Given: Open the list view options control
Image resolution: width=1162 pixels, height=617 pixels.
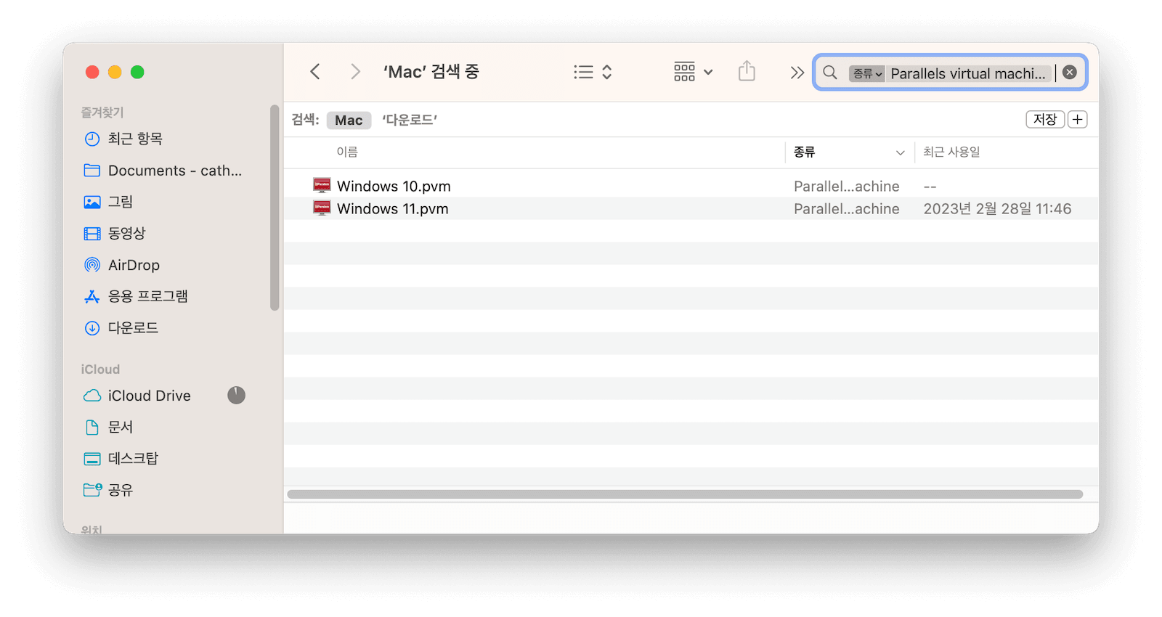Looking at the screenshot, I should (593, 72).
